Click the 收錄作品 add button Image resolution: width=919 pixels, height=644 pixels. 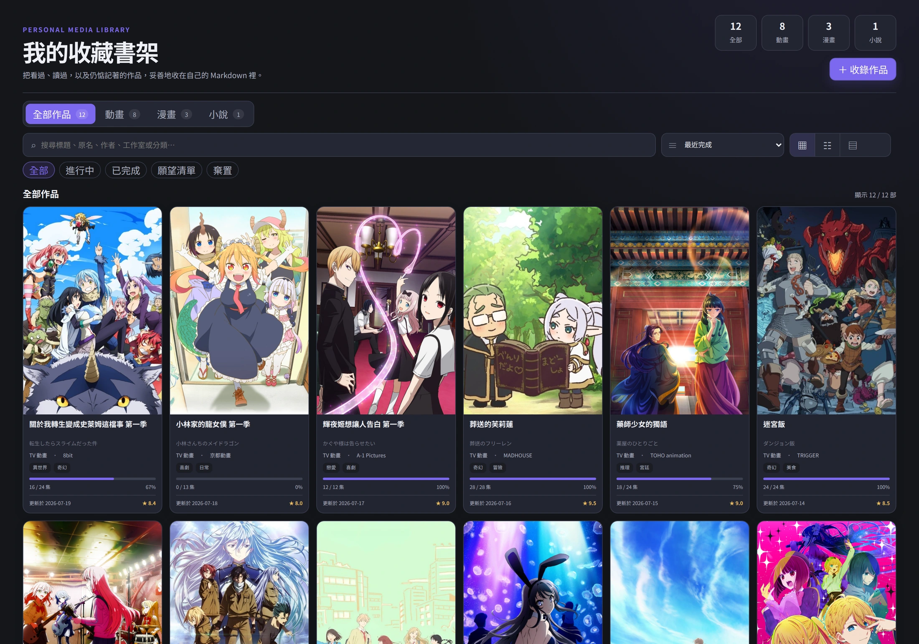(x=863, y=69)
